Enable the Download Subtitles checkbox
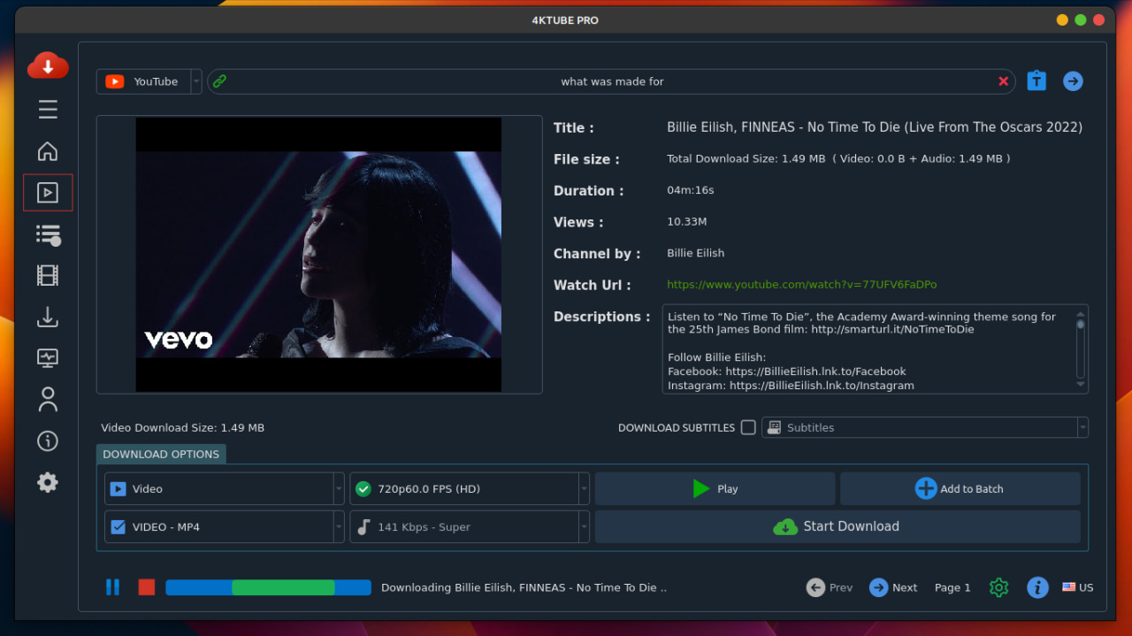Screen dimensions: 1132x636 pyautogui.click(x=748, y=427)
